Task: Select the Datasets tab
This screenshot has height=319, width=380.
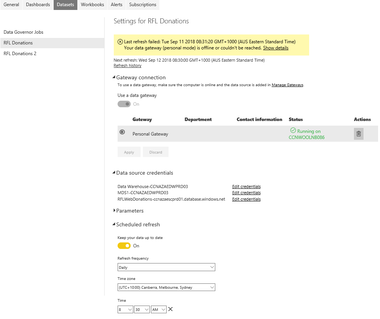Action: 66,5
